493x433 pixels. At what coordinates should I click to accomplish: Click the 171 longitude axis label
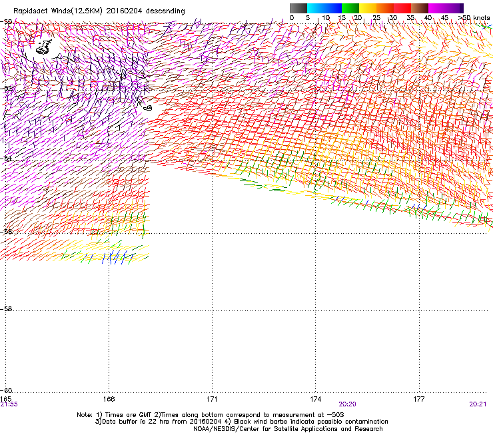[x=212, y=399]
